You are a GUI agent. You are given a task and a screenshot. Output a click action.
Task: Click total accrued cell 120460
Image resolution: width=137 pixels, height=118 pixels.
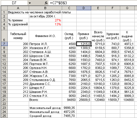[x=98, y=100]
